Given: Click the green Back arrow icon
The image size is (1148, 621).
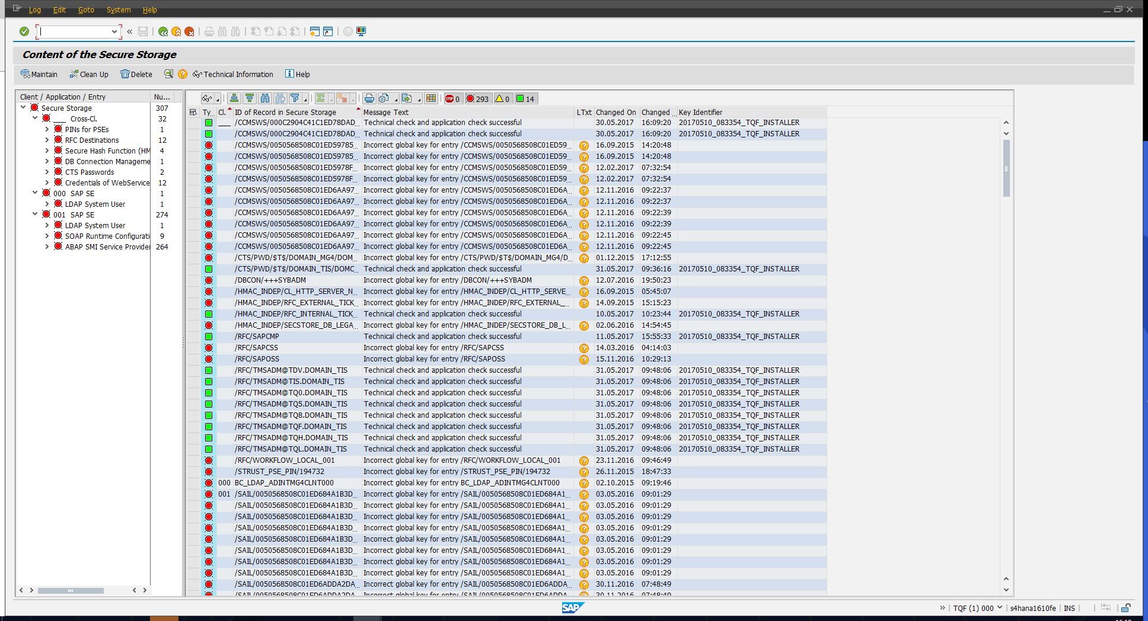Looking at the screenshot, I should click(x=162, y=31).
